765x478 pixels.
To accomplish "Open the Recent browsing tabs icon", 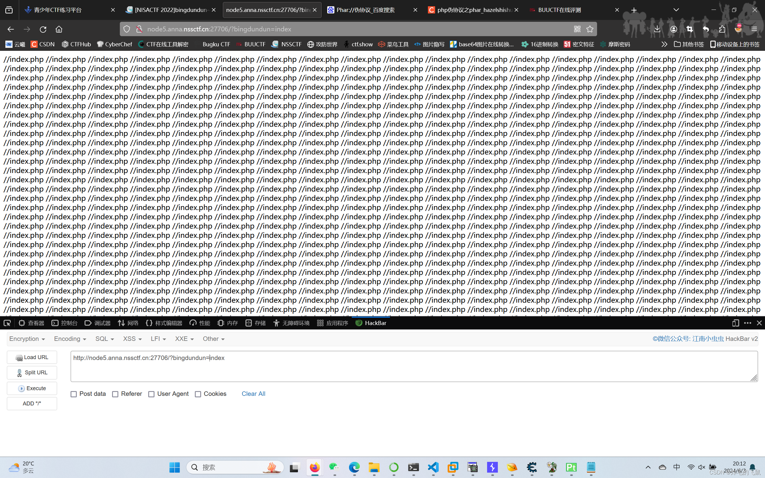I will click(9, 10).
